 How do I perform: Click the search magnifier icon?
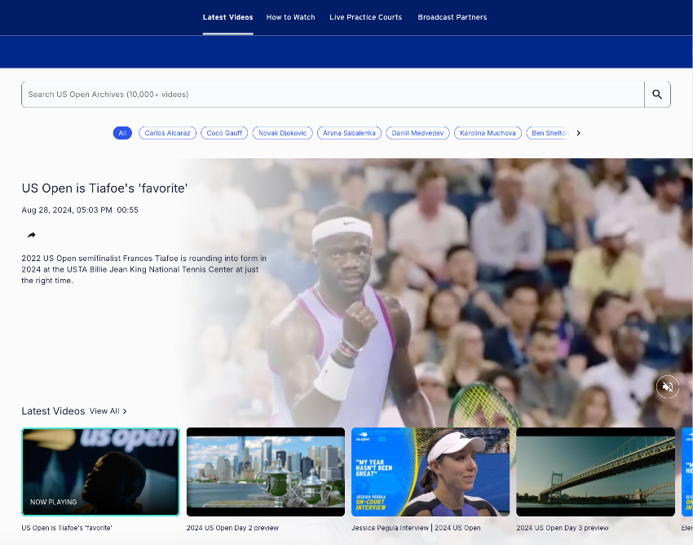(x=657, y=94)
